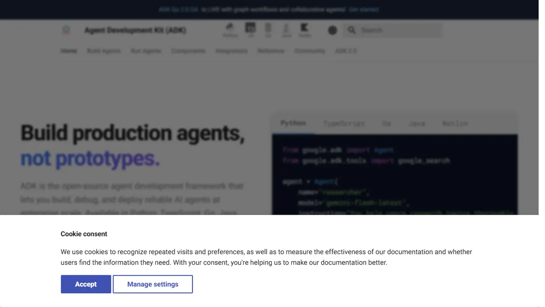This screenshot has height=307, width=545.
Task: Switch code sample to Go tab
Action: pyautogui.click(x=386, y=124)
